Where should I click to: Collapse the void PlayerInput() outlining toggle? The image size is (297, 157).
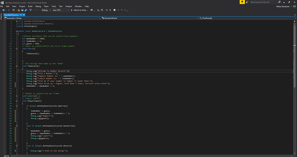[x=17, y=101]
